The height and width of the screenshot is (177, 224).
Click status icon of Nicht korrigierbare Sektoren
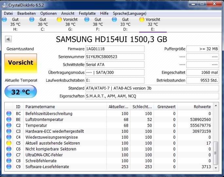click(x=9, y=149)
